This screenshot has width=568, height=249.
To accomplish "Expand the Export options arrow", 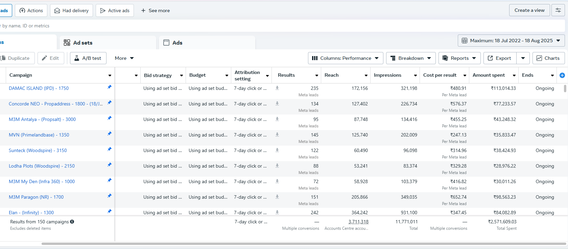I will 523,58.
